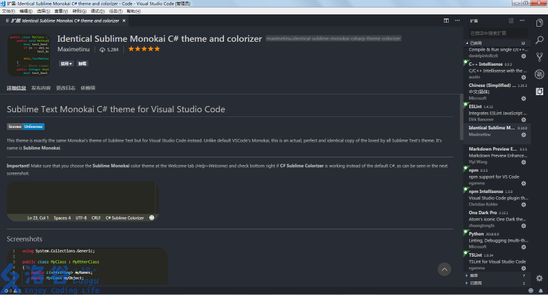Select C++ Intellisense in extensions list
548x295 pixels.
[497, 70]
